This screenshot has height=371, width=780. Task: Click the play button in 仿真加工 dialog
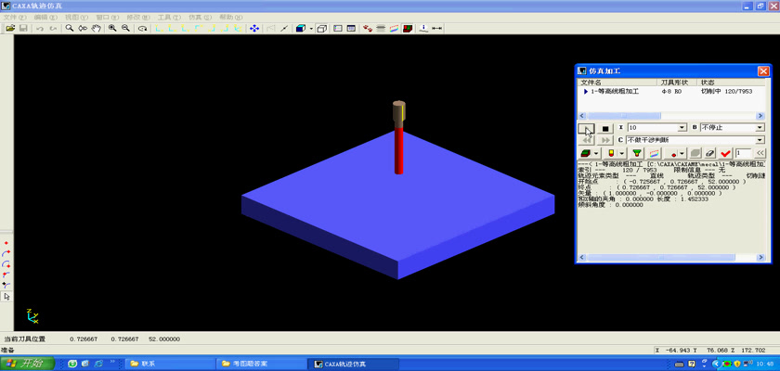click(586, 128)
